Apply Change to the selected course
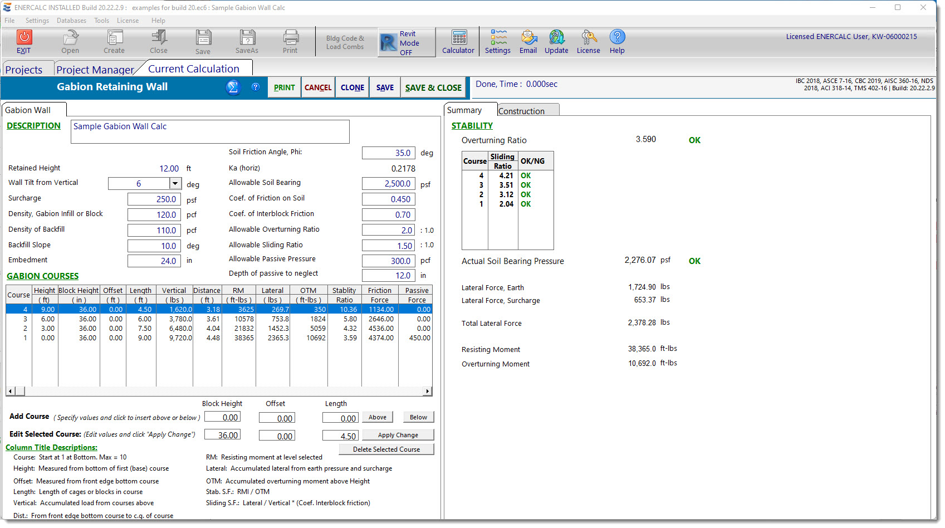Viewport: 945px width, 528px height. tap(398, 434)
